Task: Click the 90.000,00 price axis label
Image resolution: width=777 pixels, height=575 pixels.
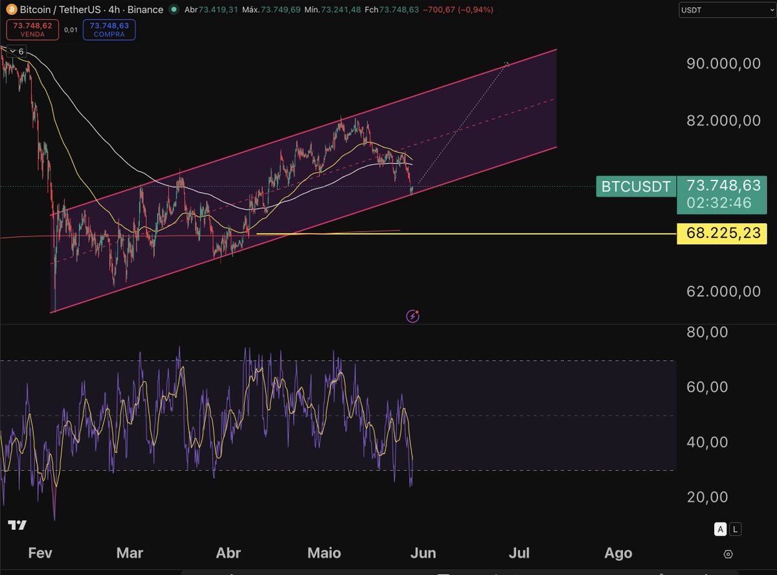Action: coord(723,63)
